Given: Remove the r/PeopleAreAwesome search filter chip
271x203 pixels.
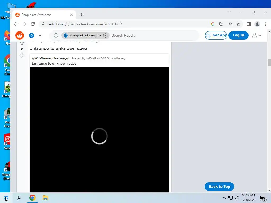Looking at the screenshot, I should [105, 35].
